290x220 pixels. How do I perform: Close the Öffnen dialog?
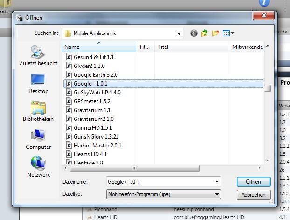[264, 15]
